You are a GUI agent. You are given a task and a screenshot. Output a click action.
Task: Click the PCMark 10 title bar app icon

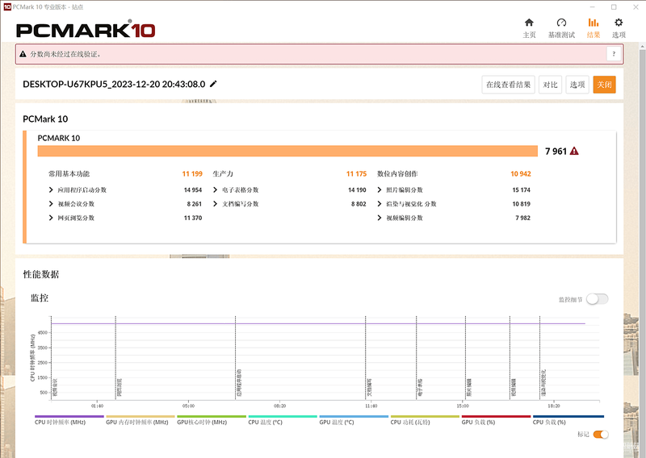point(7,6)
